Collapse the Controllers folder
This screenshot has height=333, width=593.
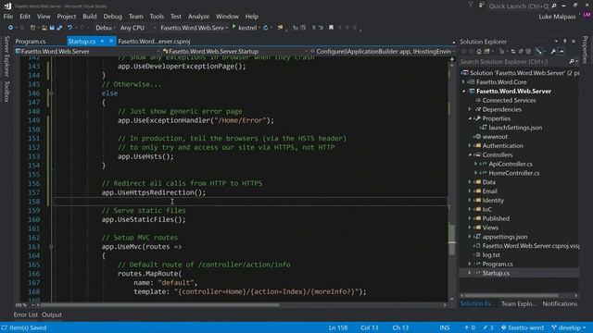click(470, 154)
